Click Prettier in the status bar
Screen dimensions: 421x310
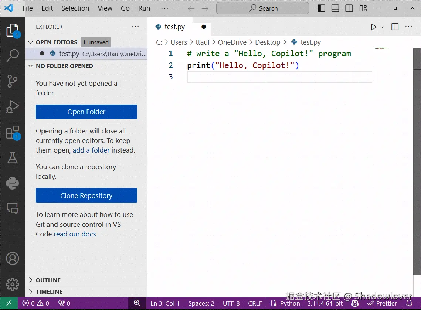click(x=382, y=303)
